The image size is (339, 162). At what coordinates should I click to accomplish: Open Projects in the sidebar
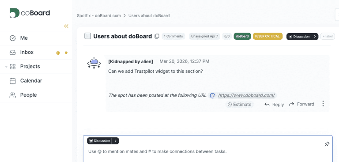(x=30, y=66)
